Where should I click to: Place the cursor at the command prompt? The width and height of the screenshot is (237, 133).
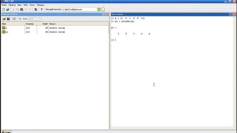pyautogui.click(x=115, y=40)
